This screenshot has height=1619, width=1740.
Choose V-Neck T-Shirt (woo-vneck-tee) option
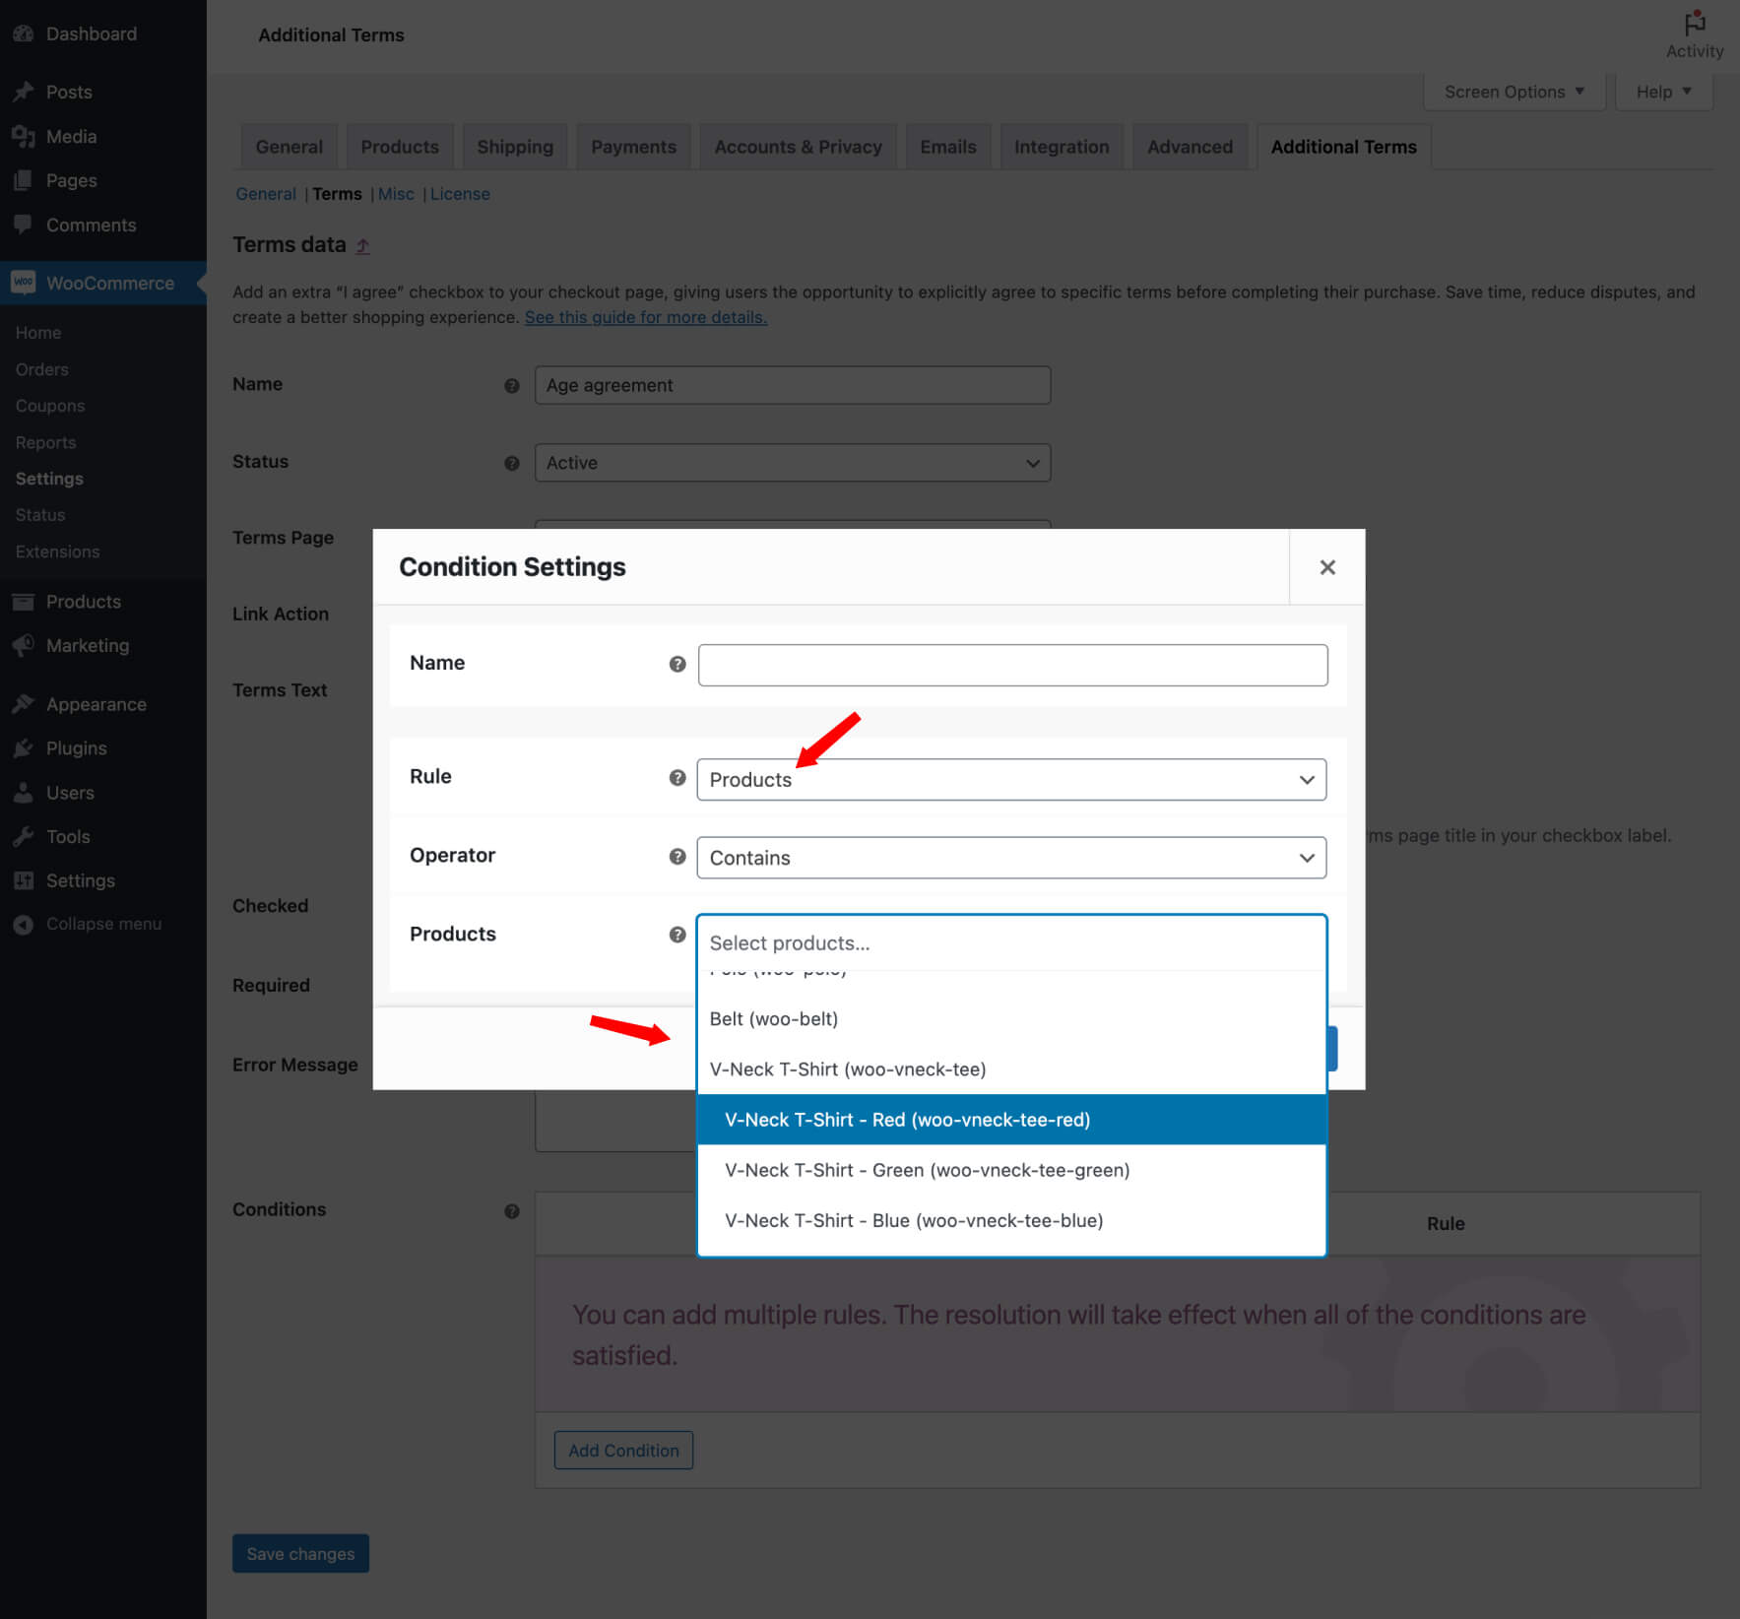1011,1069
